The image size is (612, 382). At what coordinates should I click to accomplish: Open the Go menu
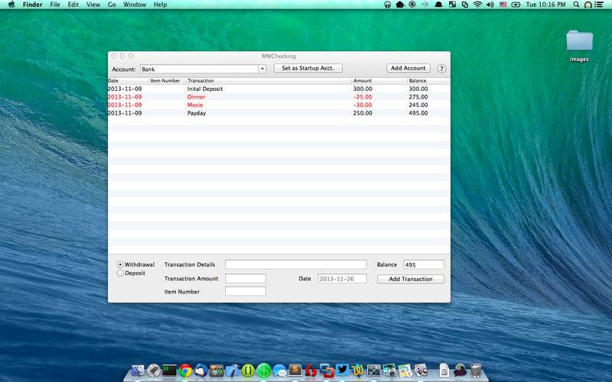[112, 5]
